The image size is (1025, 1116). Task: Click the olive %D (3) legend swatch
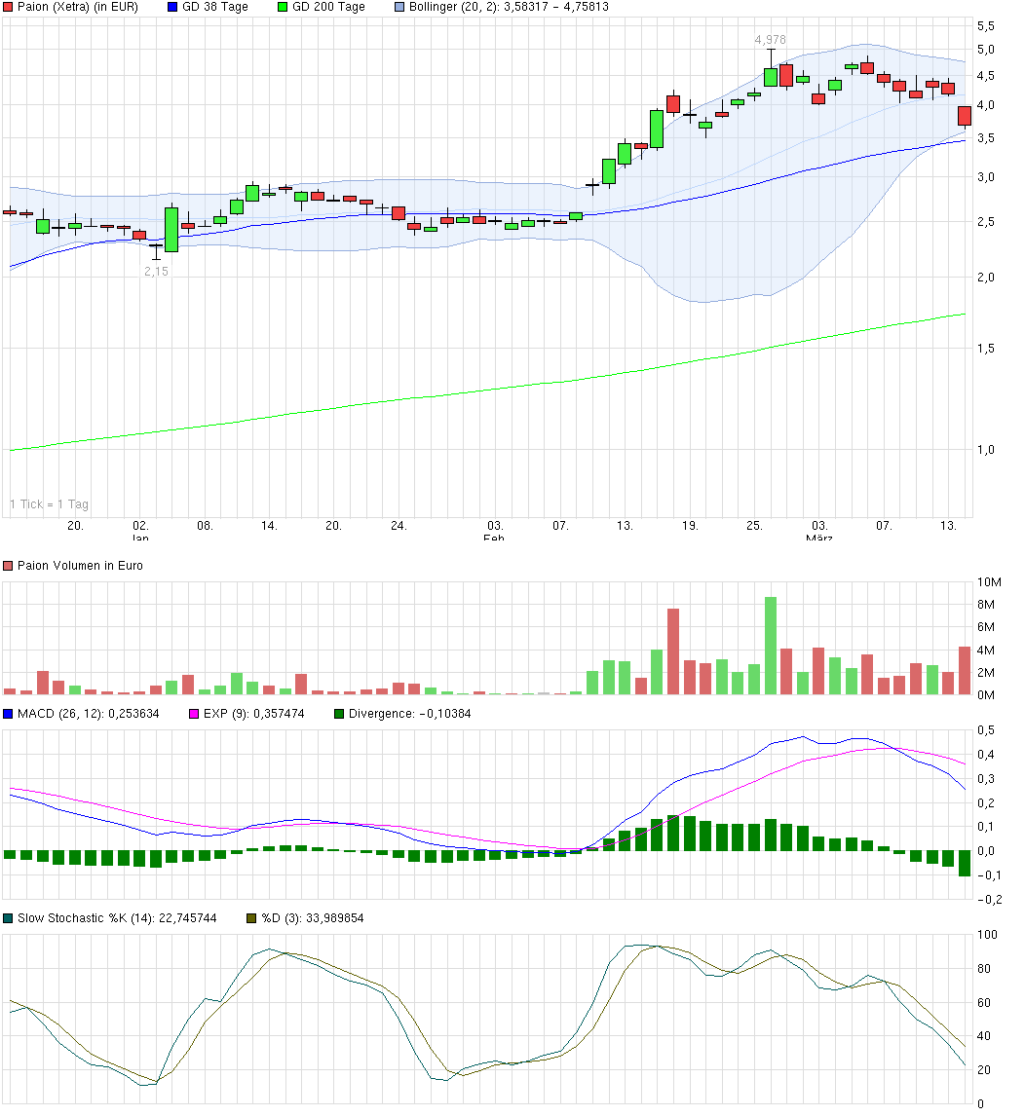pos(251,918)
